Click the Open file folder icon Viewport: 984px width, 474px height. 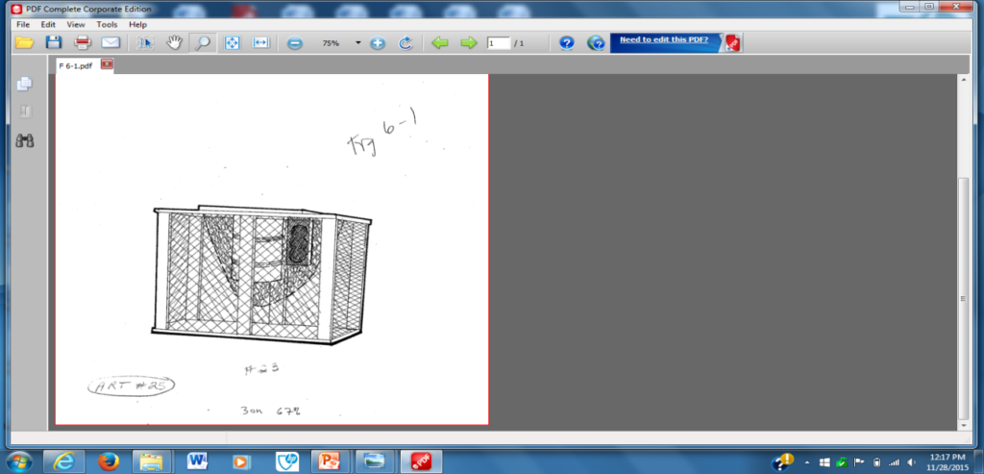(24, 42)
